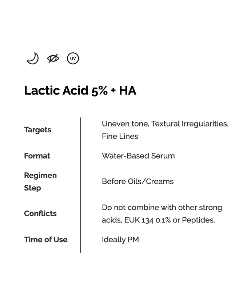Click the 'HA' text in the title

tap(128, 91)
